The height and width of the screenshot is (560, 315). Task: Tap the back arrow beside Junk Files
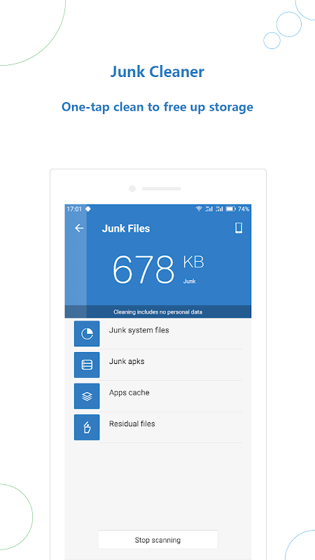[x=79, y=228]
